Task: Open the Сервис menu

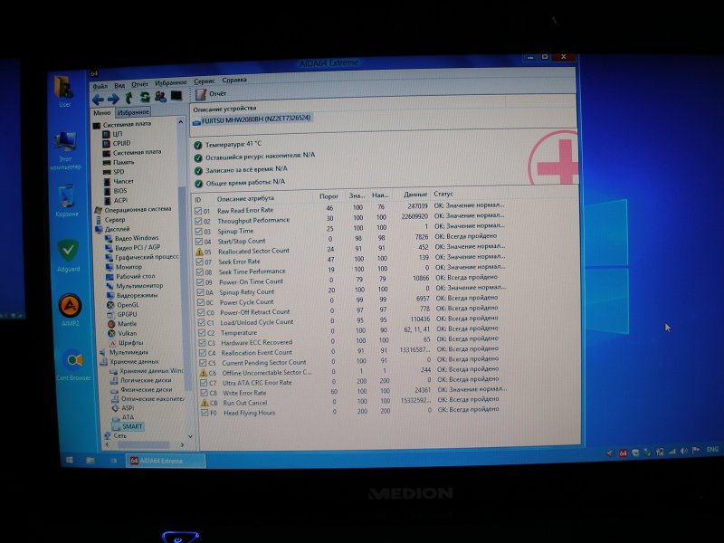Action: (203, 79)
